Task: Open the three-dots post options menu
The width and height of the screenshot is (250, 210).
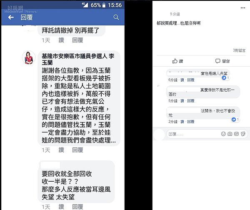Action: click(x=243, y=8)
